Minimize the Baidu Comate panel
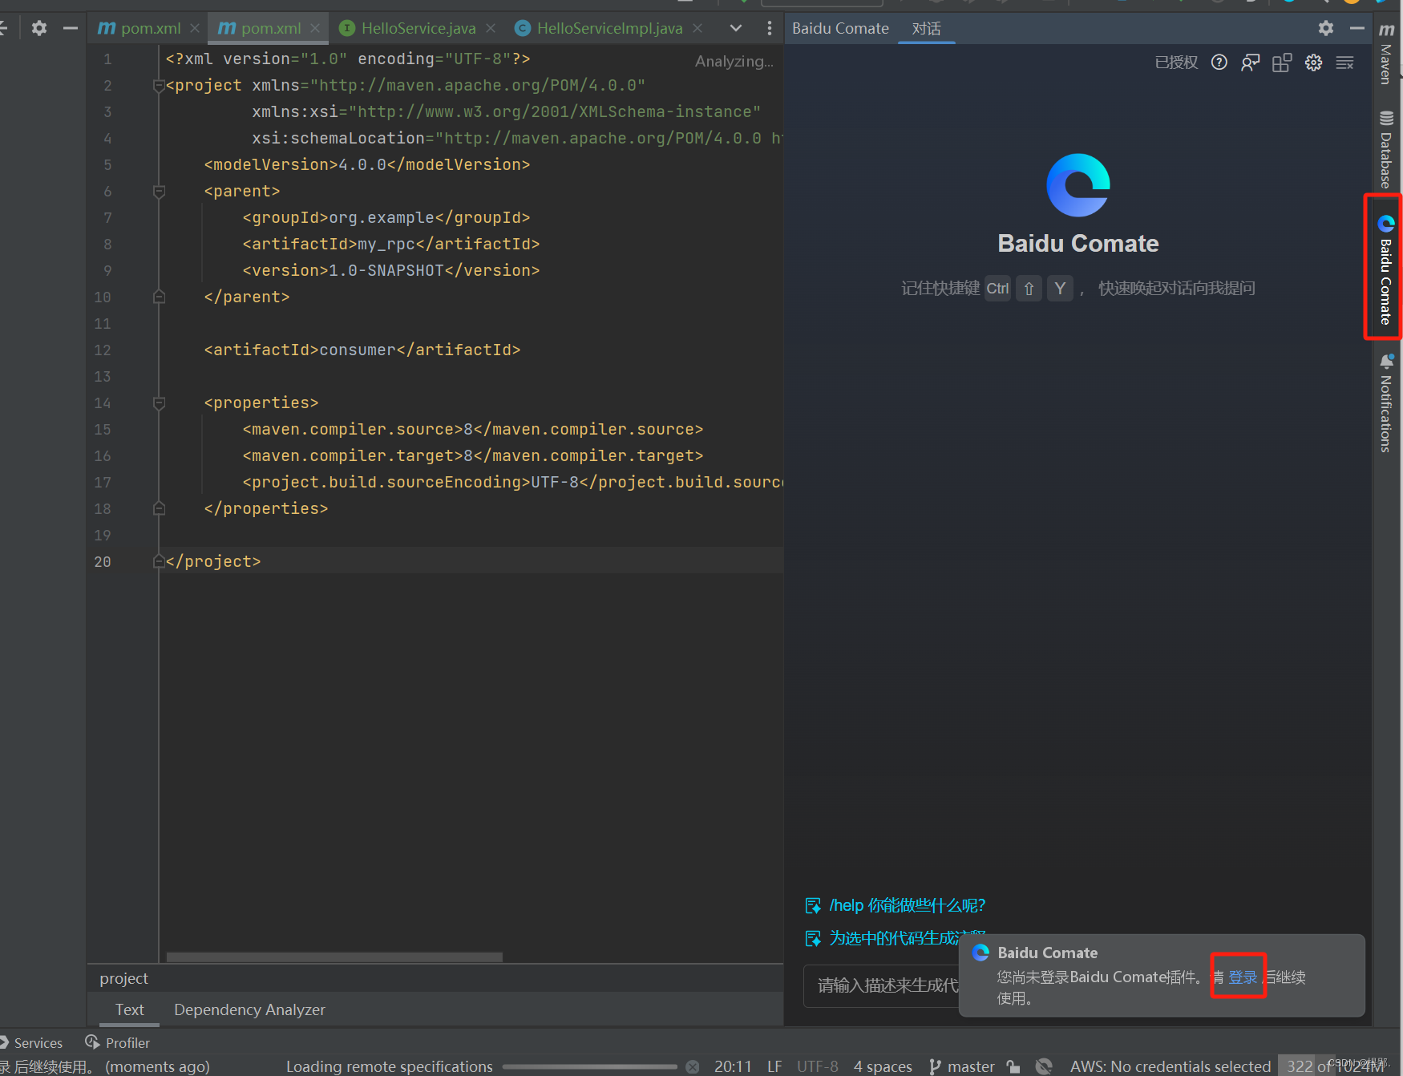Screen dimensions: 1403x1076 pos(1357,28)
